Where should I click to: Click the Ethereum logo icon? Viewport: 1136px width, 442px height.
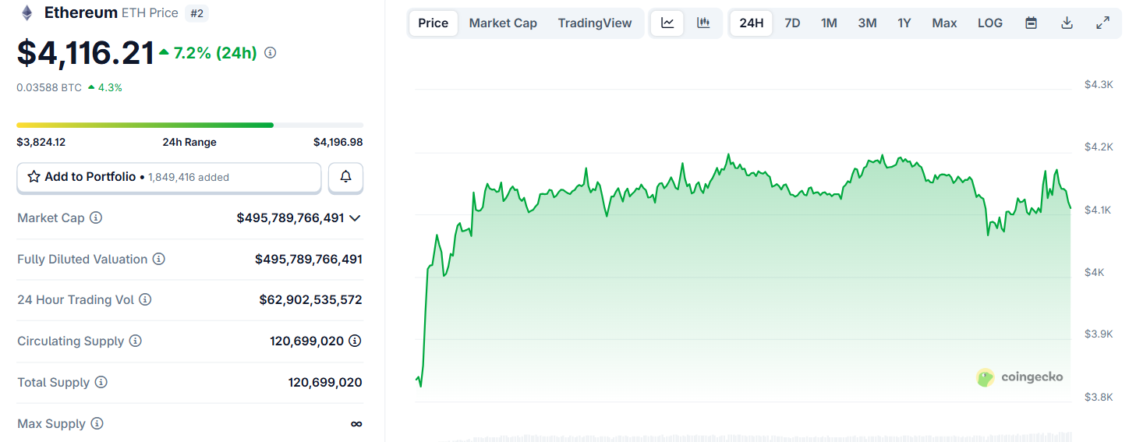pyautogui.click(x=27, y=12)
